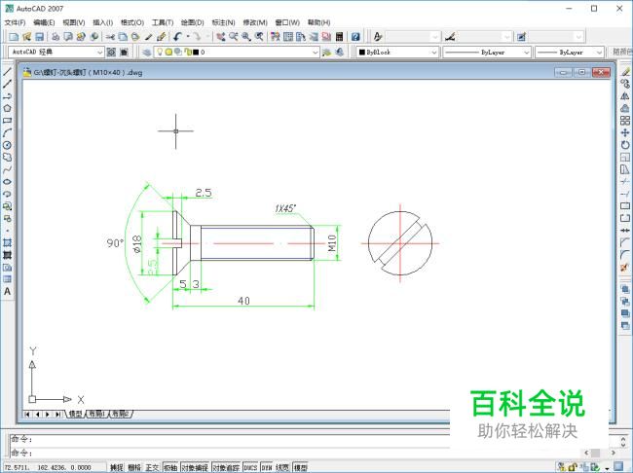Select the Erase tool in modify toolbar

click(x=625, y=72)
